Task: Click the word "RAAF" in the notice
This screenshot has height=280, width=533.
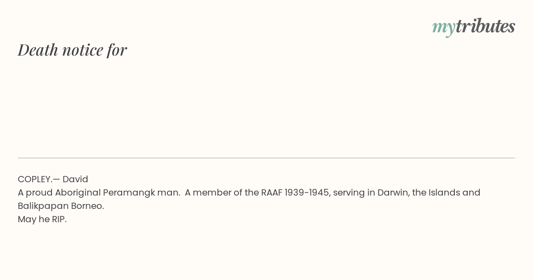Action: tap(271, 192)
